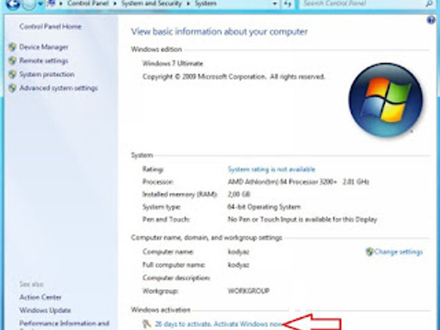Image resolution: width=440 pixels, height=330 pixels.
Task: Click the Computer name value 'kodyaz'
Action: 238,252
